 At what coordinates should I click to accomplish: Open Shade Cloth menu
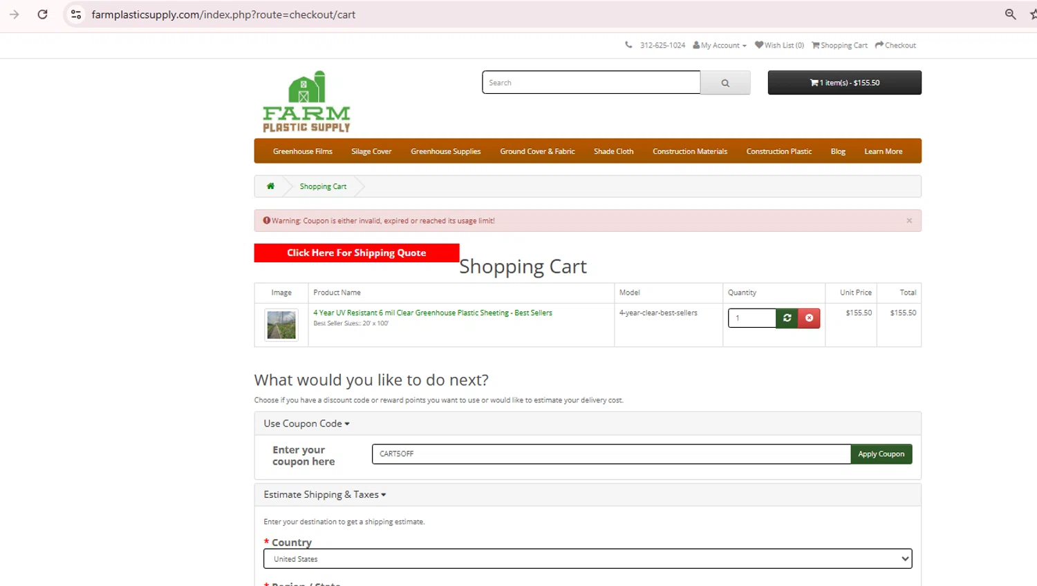613,151
